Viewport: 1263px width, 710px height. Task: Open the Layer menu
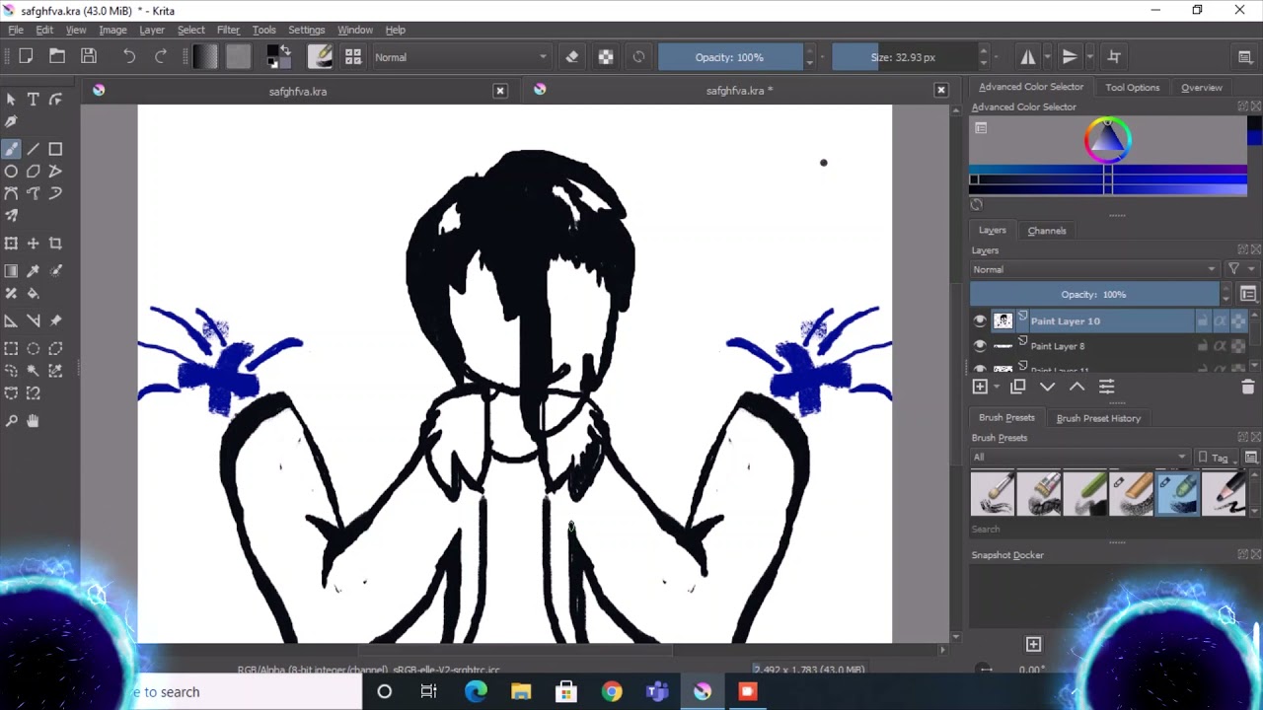[x=152, y=30]
